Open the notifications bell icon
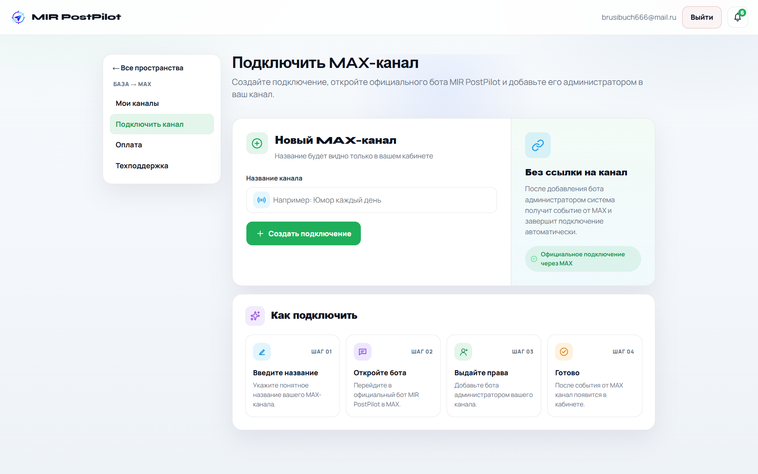 pyautogui.click(x=737, y=17)
